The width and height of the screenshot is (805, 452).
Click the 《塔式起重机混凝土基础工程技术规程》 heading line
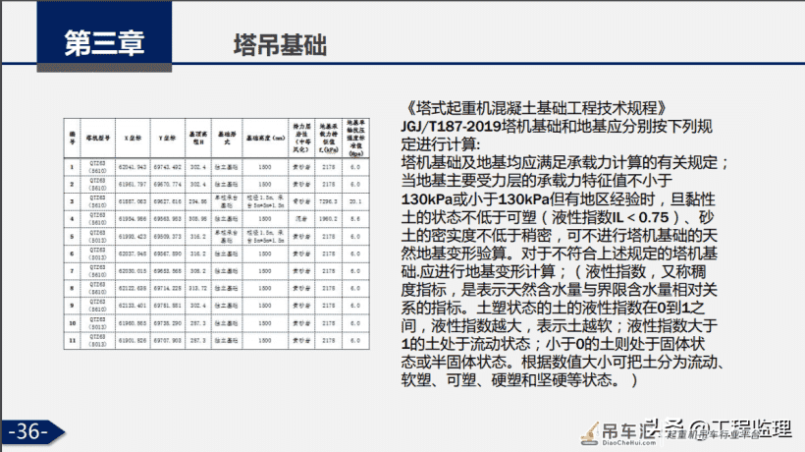point(534,108)
